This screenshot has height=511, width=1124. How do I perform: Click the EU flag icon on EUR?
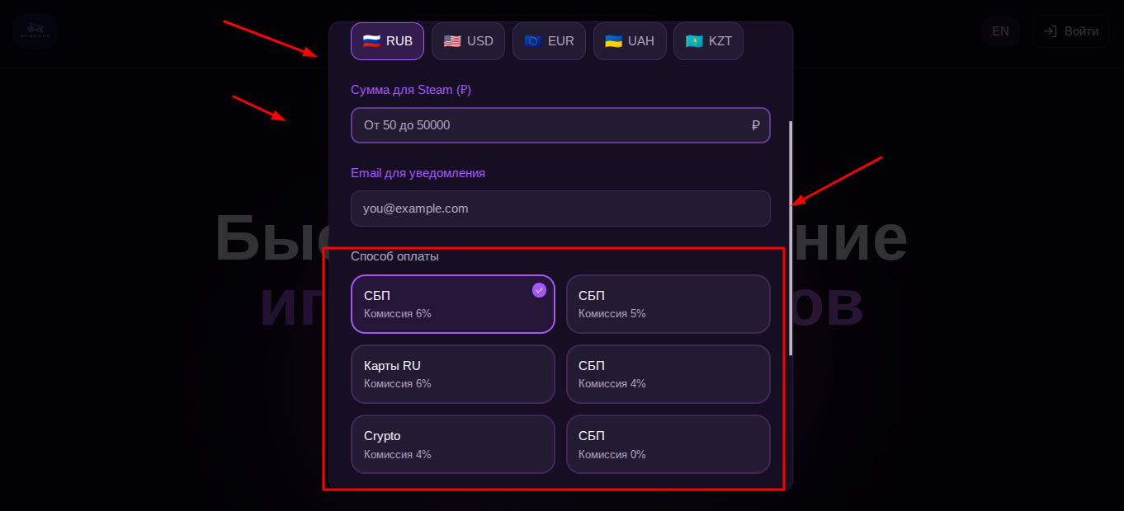[x=533, y=41]
